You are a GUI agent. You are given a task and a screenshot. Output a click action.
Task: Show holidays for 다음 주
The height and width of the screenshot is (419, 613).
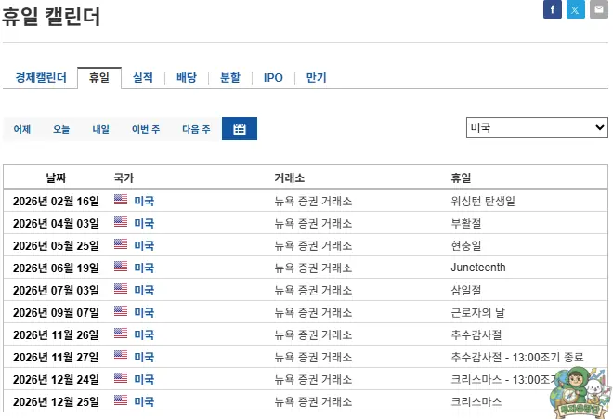click(x=196, y=129)
